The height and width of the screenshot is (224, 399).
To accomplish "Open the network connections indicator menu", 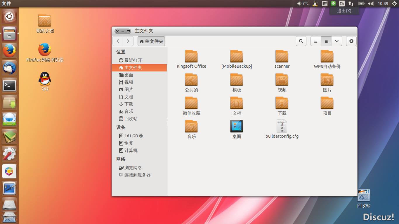I will click(351, 3).
